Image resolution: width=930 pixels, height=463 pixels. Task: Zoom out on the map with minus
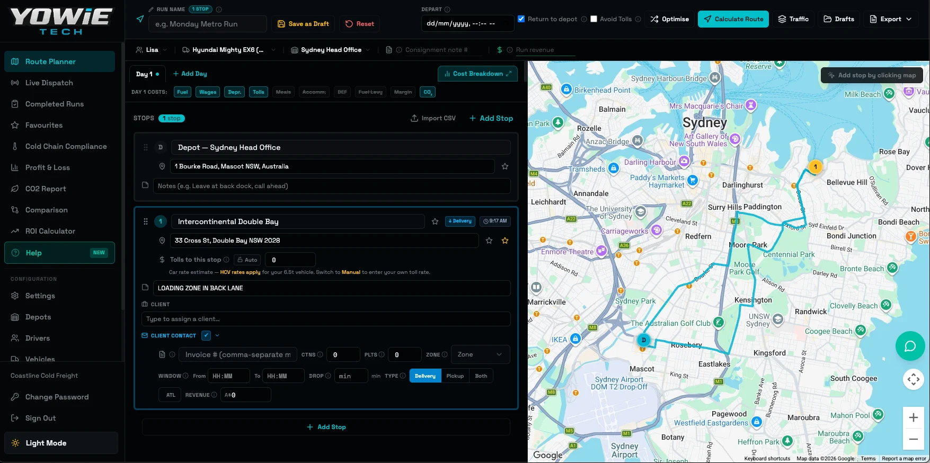[913, 439]
